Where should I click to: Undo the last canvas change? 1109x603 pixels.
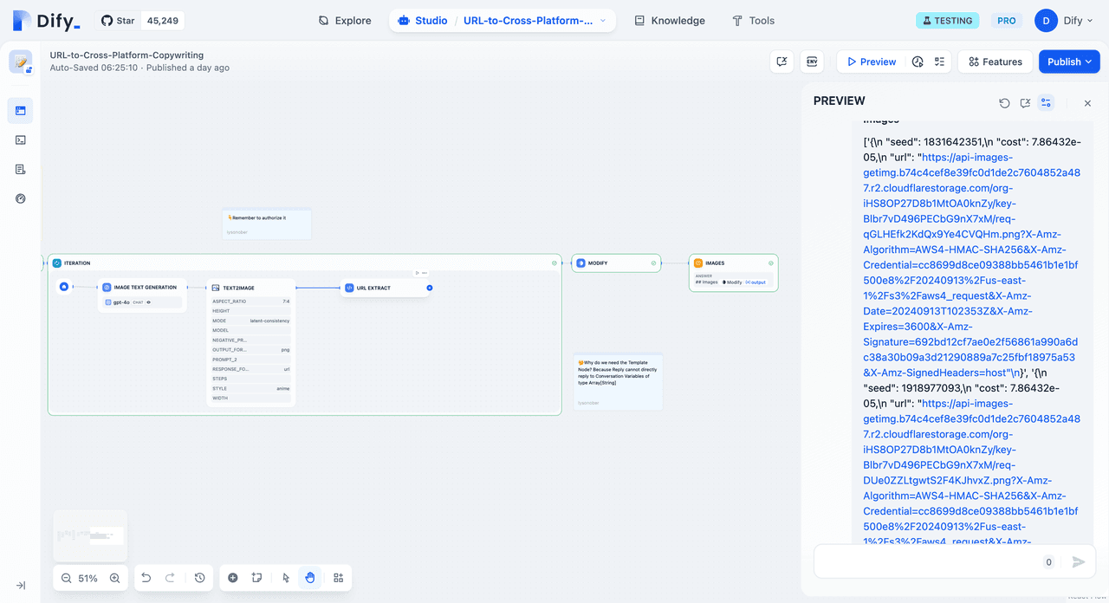pos(146,578)
